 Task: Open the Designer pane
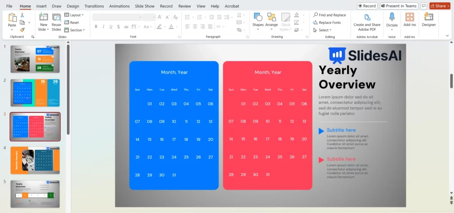pos(429,20)
